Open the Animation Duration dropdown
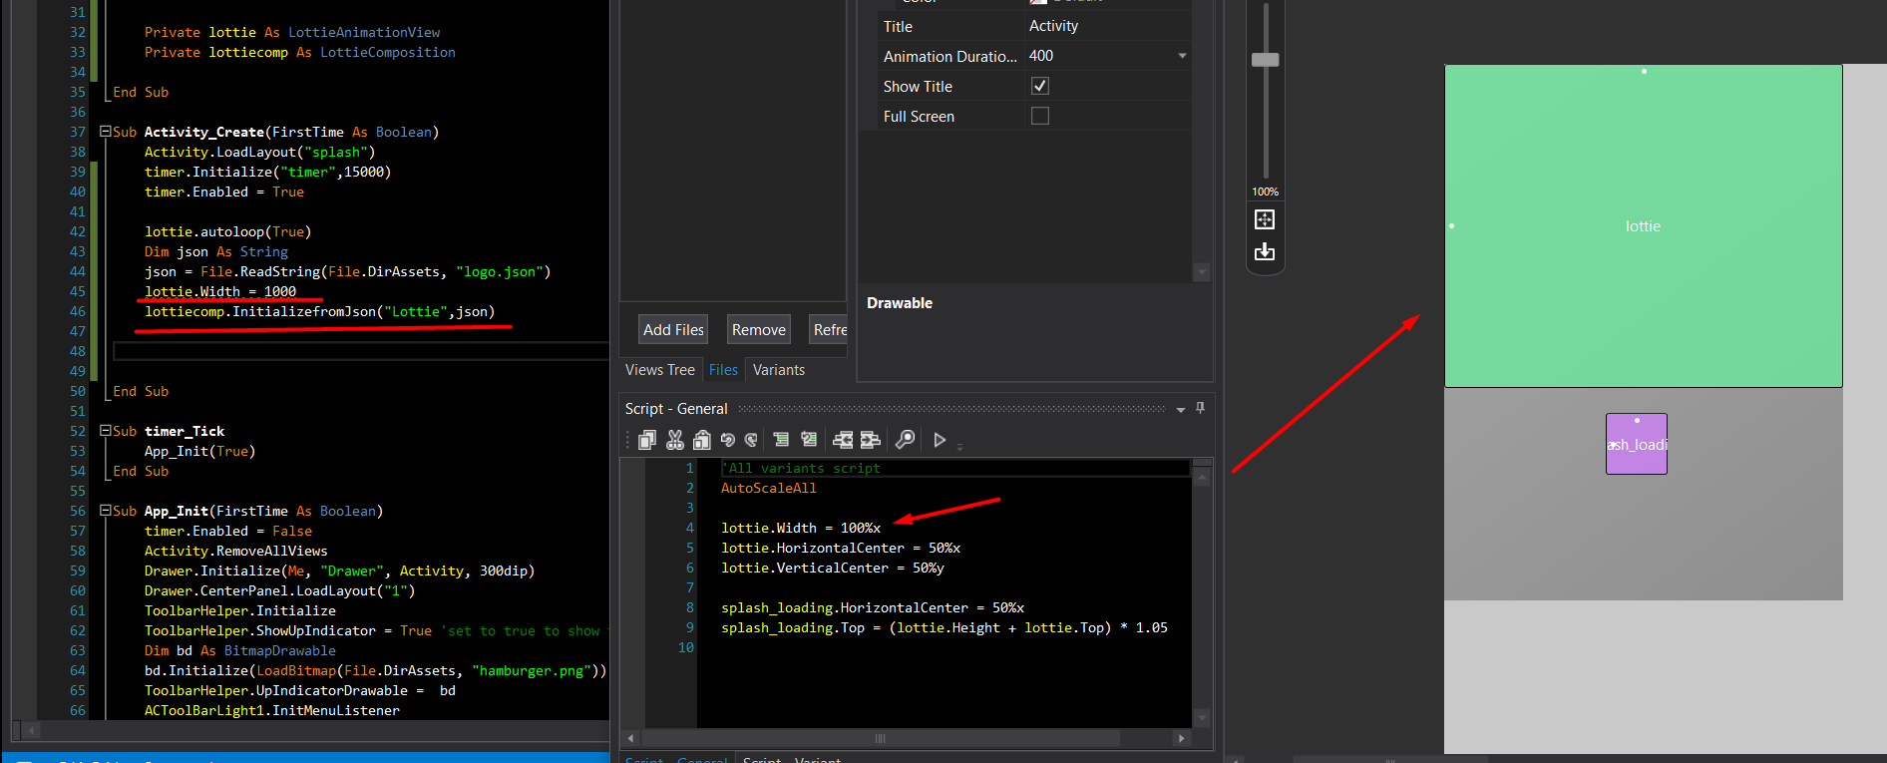 (x=1182, y=57)
